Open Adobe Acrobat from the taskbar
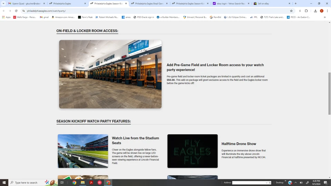331x186 pixels. (91, 183)
